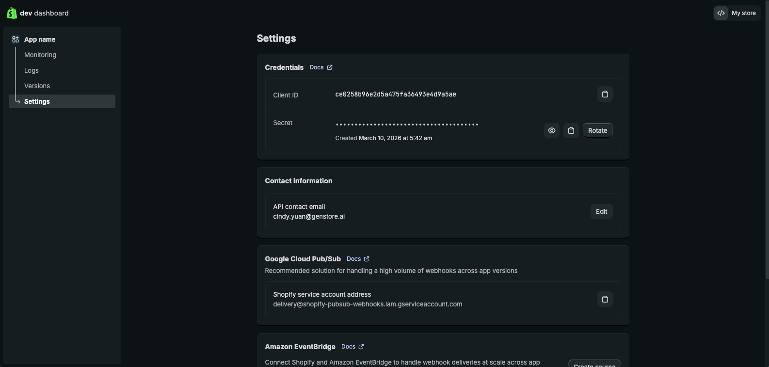Edit the API contact email
The height and width of the screenshot is (367, 769).
pos(601,211)
